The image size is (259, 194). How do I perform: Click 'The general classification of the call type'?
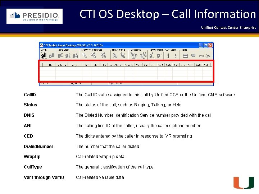115,167
